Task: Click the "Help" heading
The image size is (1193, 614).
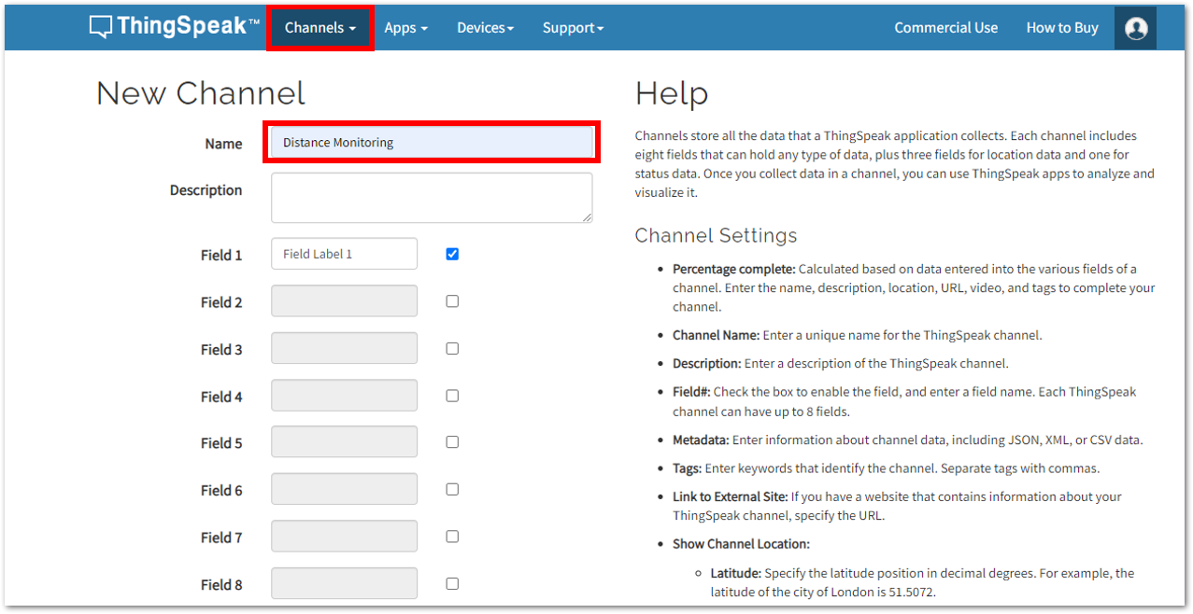Action: coord(672,94)
